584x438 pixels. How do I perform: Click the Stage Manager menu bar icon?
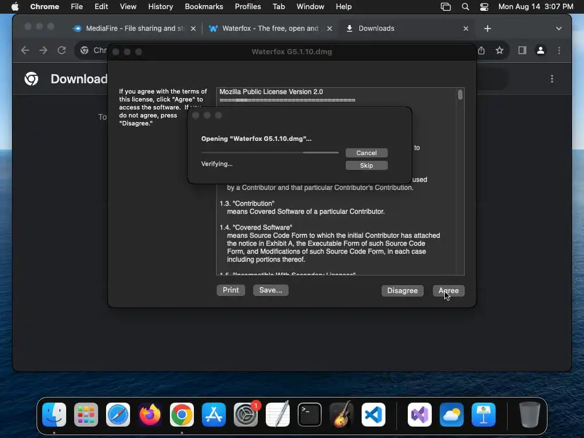445,7
